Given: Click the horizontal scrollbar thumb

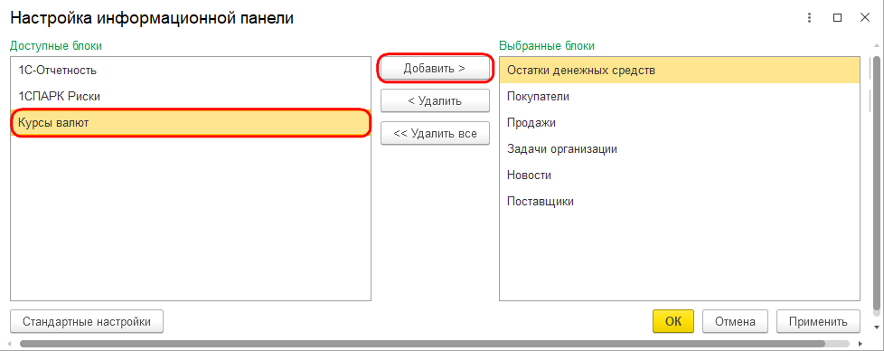Looking at the screenshot, I should [422, 343].
